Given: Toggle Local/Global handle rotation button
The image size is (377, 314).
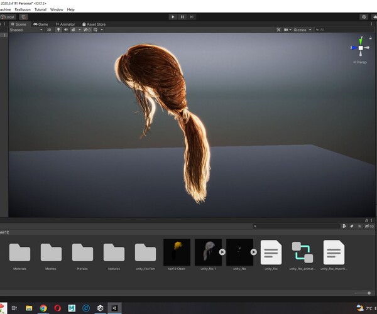Looking at the screenshot, I should click(8, 17).
